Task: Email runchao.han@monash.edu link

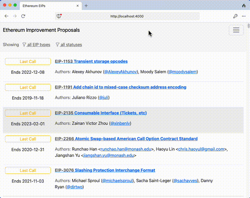Action: (126, 149)
